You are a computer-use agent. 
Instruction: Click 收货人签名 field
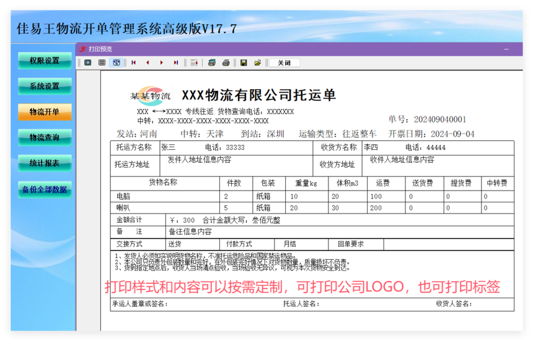[x=454, y=304]
